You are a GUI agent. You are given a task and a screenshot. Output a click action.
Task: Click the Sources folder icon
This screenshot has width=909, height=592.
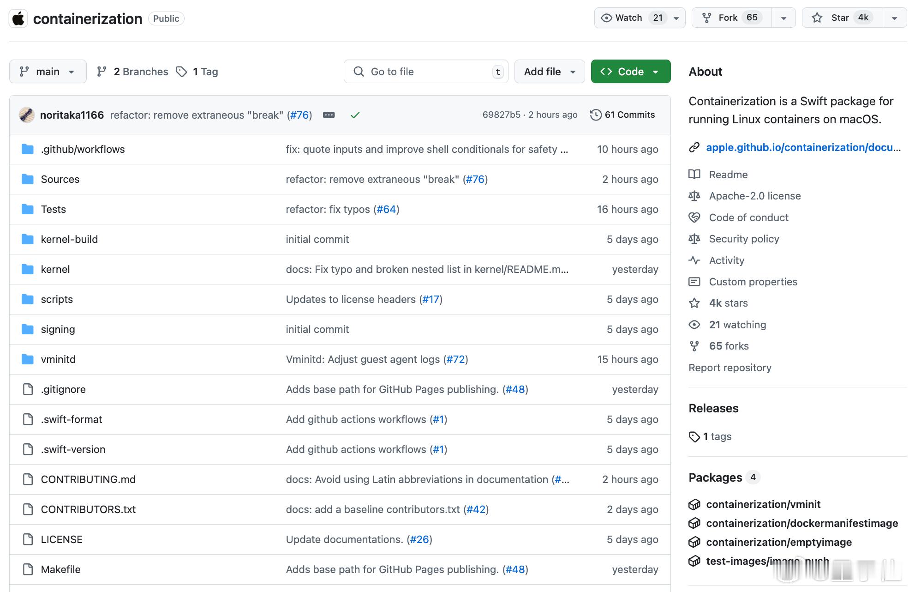point(28,179)
